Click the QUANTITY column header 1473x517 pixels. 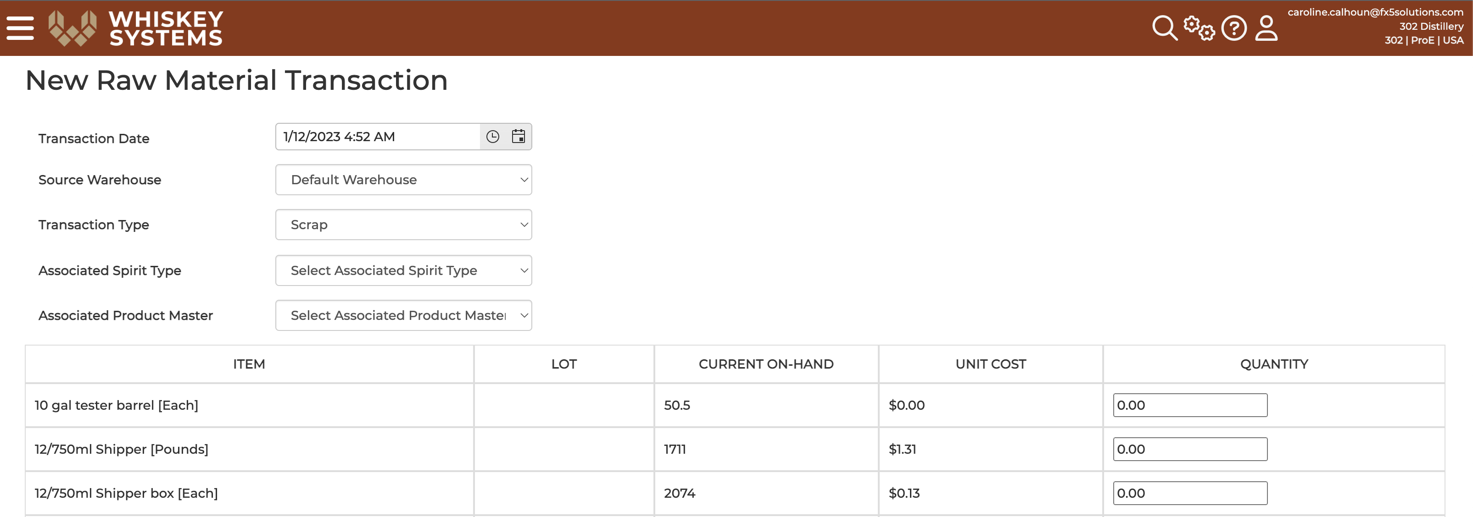coord(1274,364)
